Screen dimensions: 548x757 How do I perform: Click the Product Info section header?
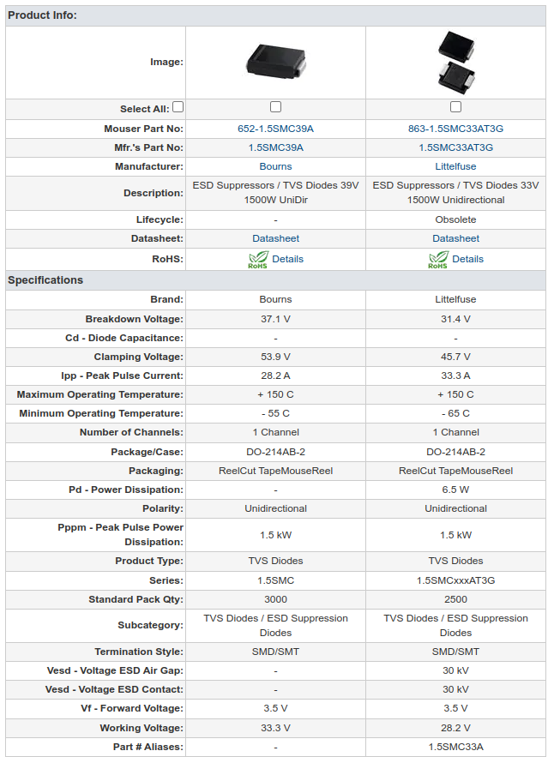(42, 15)
